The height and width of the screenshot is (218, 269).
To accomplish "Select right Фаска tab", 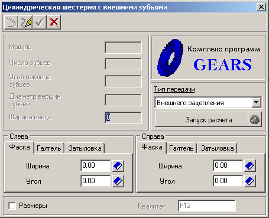I will pyautogui.click(x=152, y=147).
